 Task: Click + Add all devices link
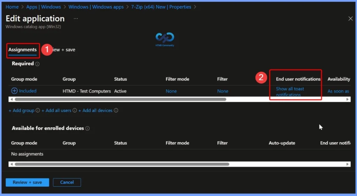[x=96, y=111]
